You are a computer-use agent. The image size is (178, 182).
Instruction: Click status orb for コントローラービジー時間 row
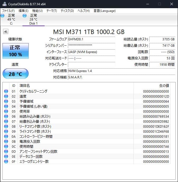pyautogui.click(x=6, y=136)
